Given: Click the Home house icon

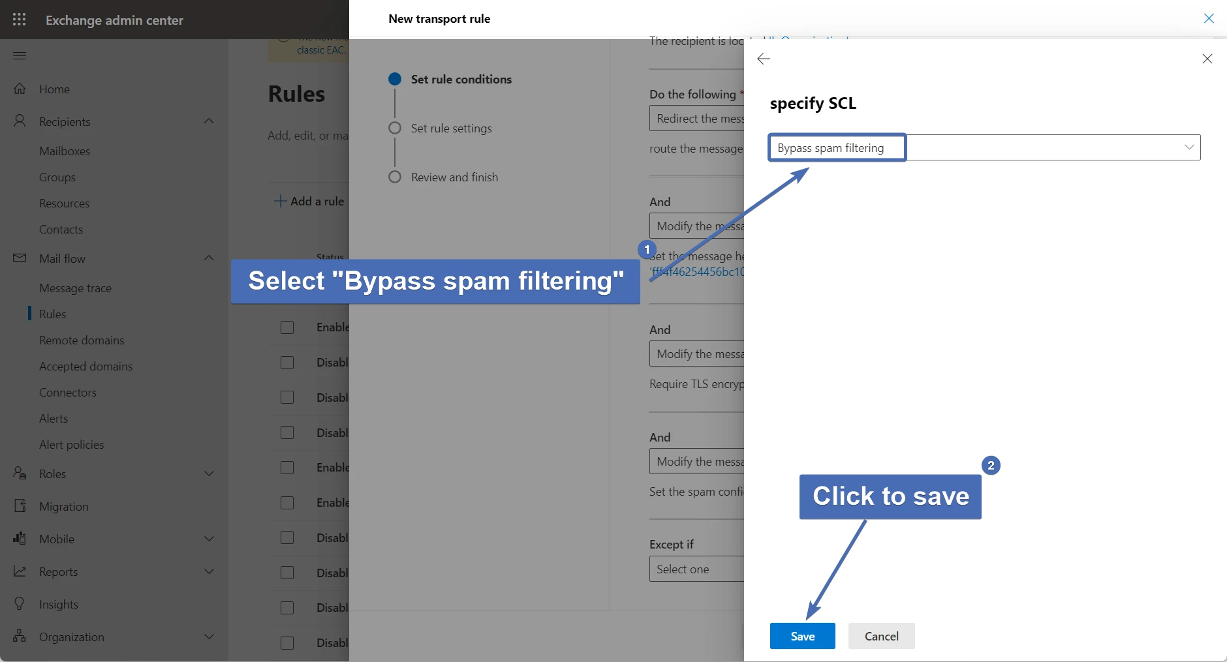Looking at the screenshot, I should 20,89.
